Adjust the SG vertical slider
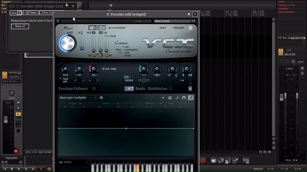 pyautogui.click(x=82, y=48)
